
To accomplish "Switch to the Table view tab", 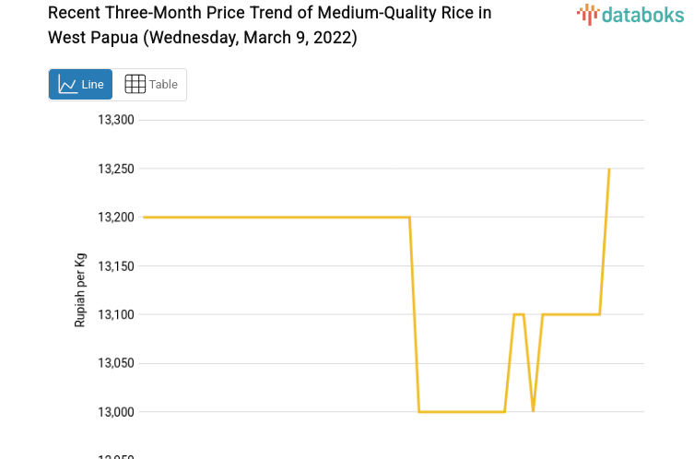I will point(150,85).
